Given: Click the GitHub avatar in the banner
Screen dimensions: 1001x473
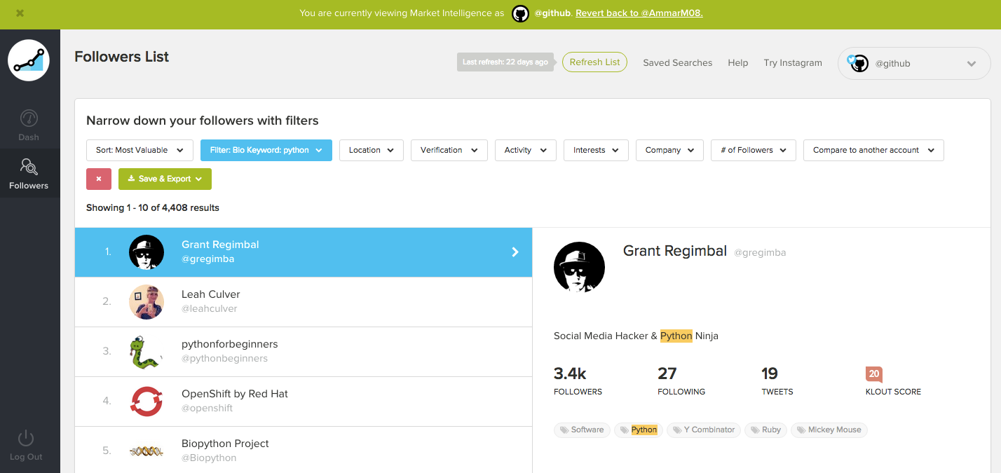Looking at the screenshot, I should tap(520, 13).
